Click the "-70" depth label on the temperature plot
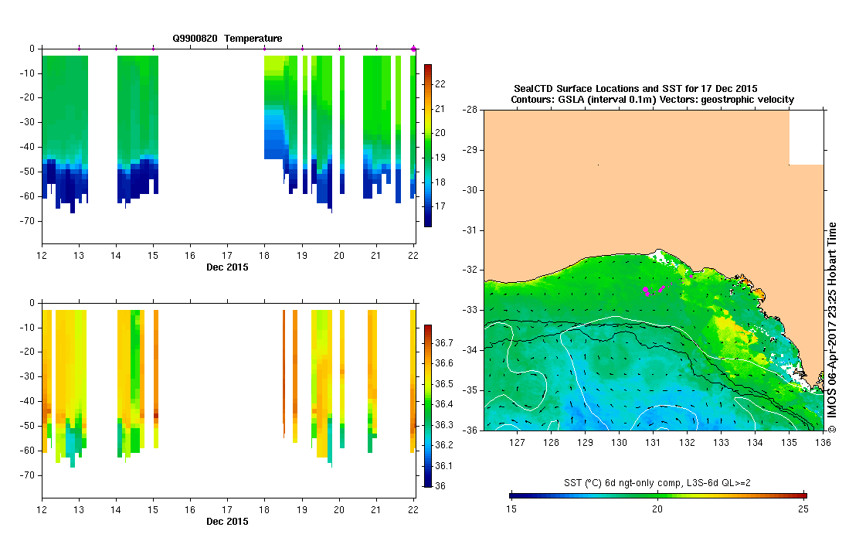Image resolution: width=849 pixels, height=541 pixels. tap(27, 221)
